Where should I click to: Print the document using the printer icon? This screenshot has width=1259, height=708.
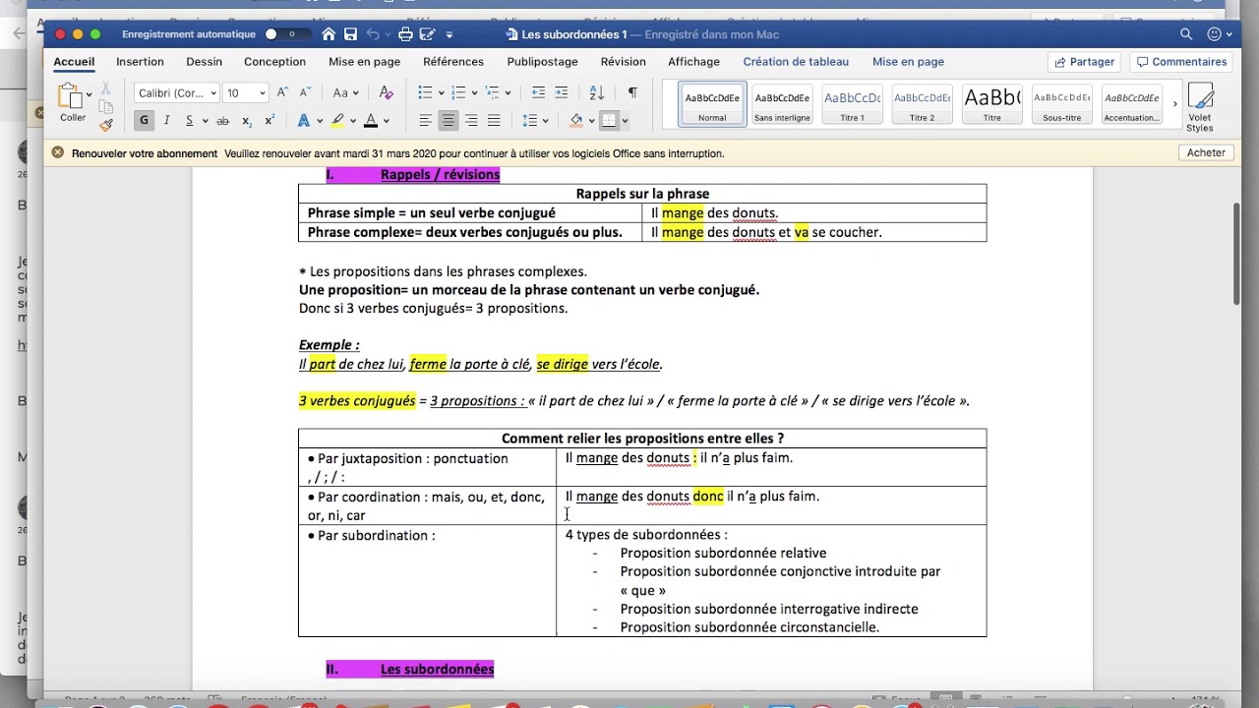405,34
